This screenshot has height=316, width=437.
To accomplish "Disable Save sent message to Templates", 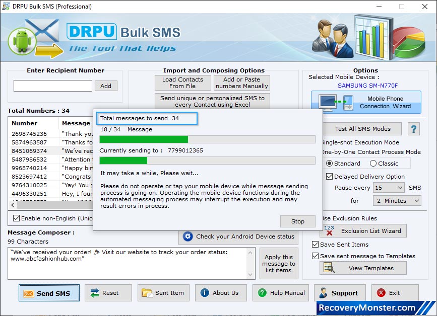I will point(315,256).
